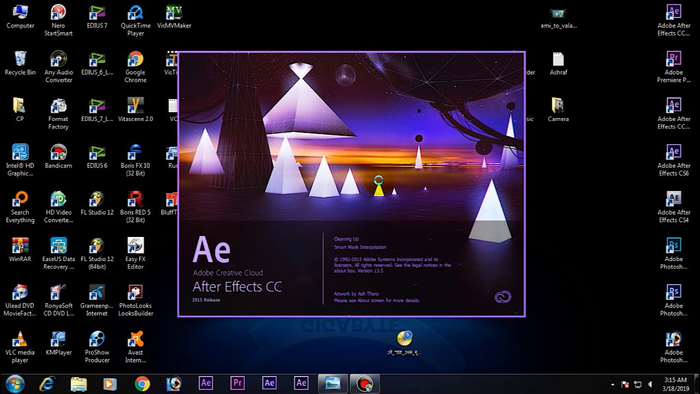Open ProShow Producer shortcut
700x394 pixels.
pos(97,347)
